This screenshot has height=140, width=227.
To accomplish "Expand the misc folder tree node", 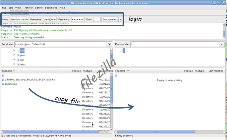I will (14, 65).
